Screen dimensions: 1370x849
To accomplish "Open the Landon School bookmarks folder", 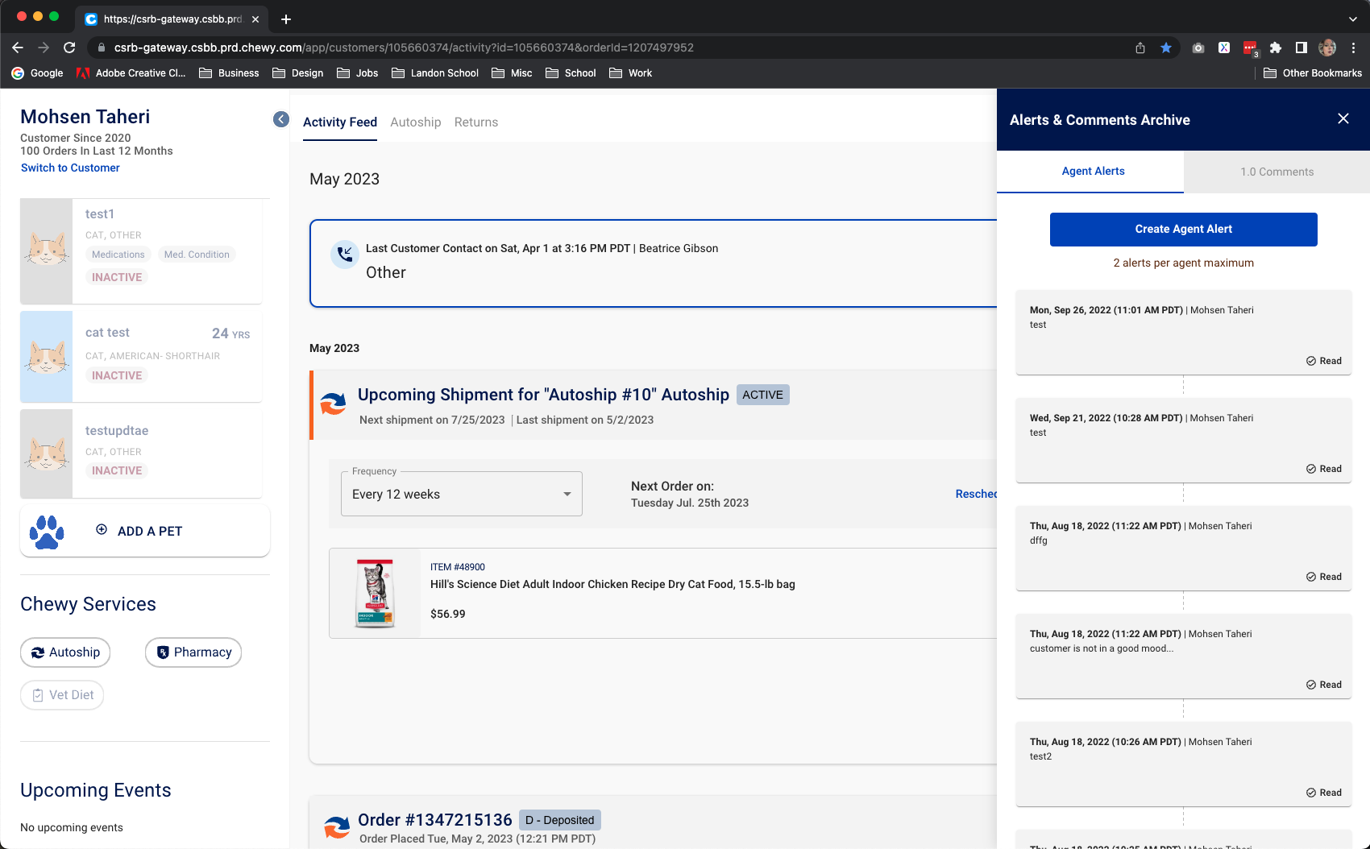I will [435, 73].
